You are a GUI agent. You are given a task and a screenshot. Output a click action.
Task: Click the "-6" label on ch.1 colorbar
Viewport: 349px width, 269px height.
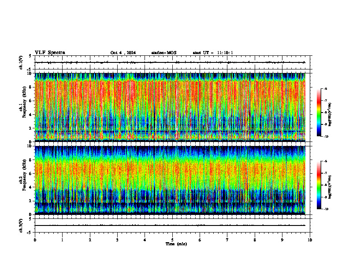325,89
